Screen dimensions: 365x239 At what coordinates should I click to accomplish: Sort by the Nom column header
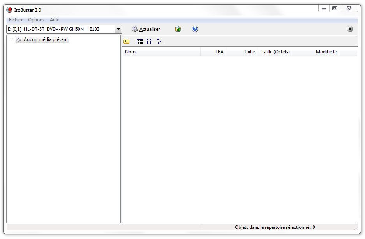tap(161, 52)
